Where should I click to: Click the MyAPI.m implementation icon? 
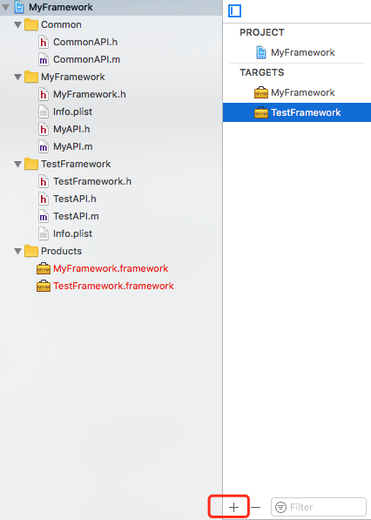click(43, 146)
